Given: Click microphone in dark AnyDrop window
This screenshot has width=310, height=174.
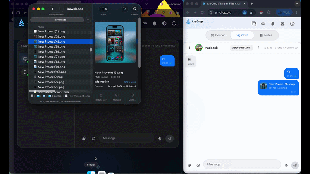Looking at the screenshot, I should (160, 138).
